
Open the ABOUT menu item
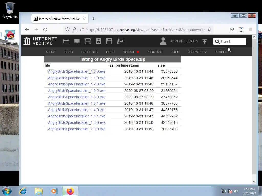coord(51,52)
